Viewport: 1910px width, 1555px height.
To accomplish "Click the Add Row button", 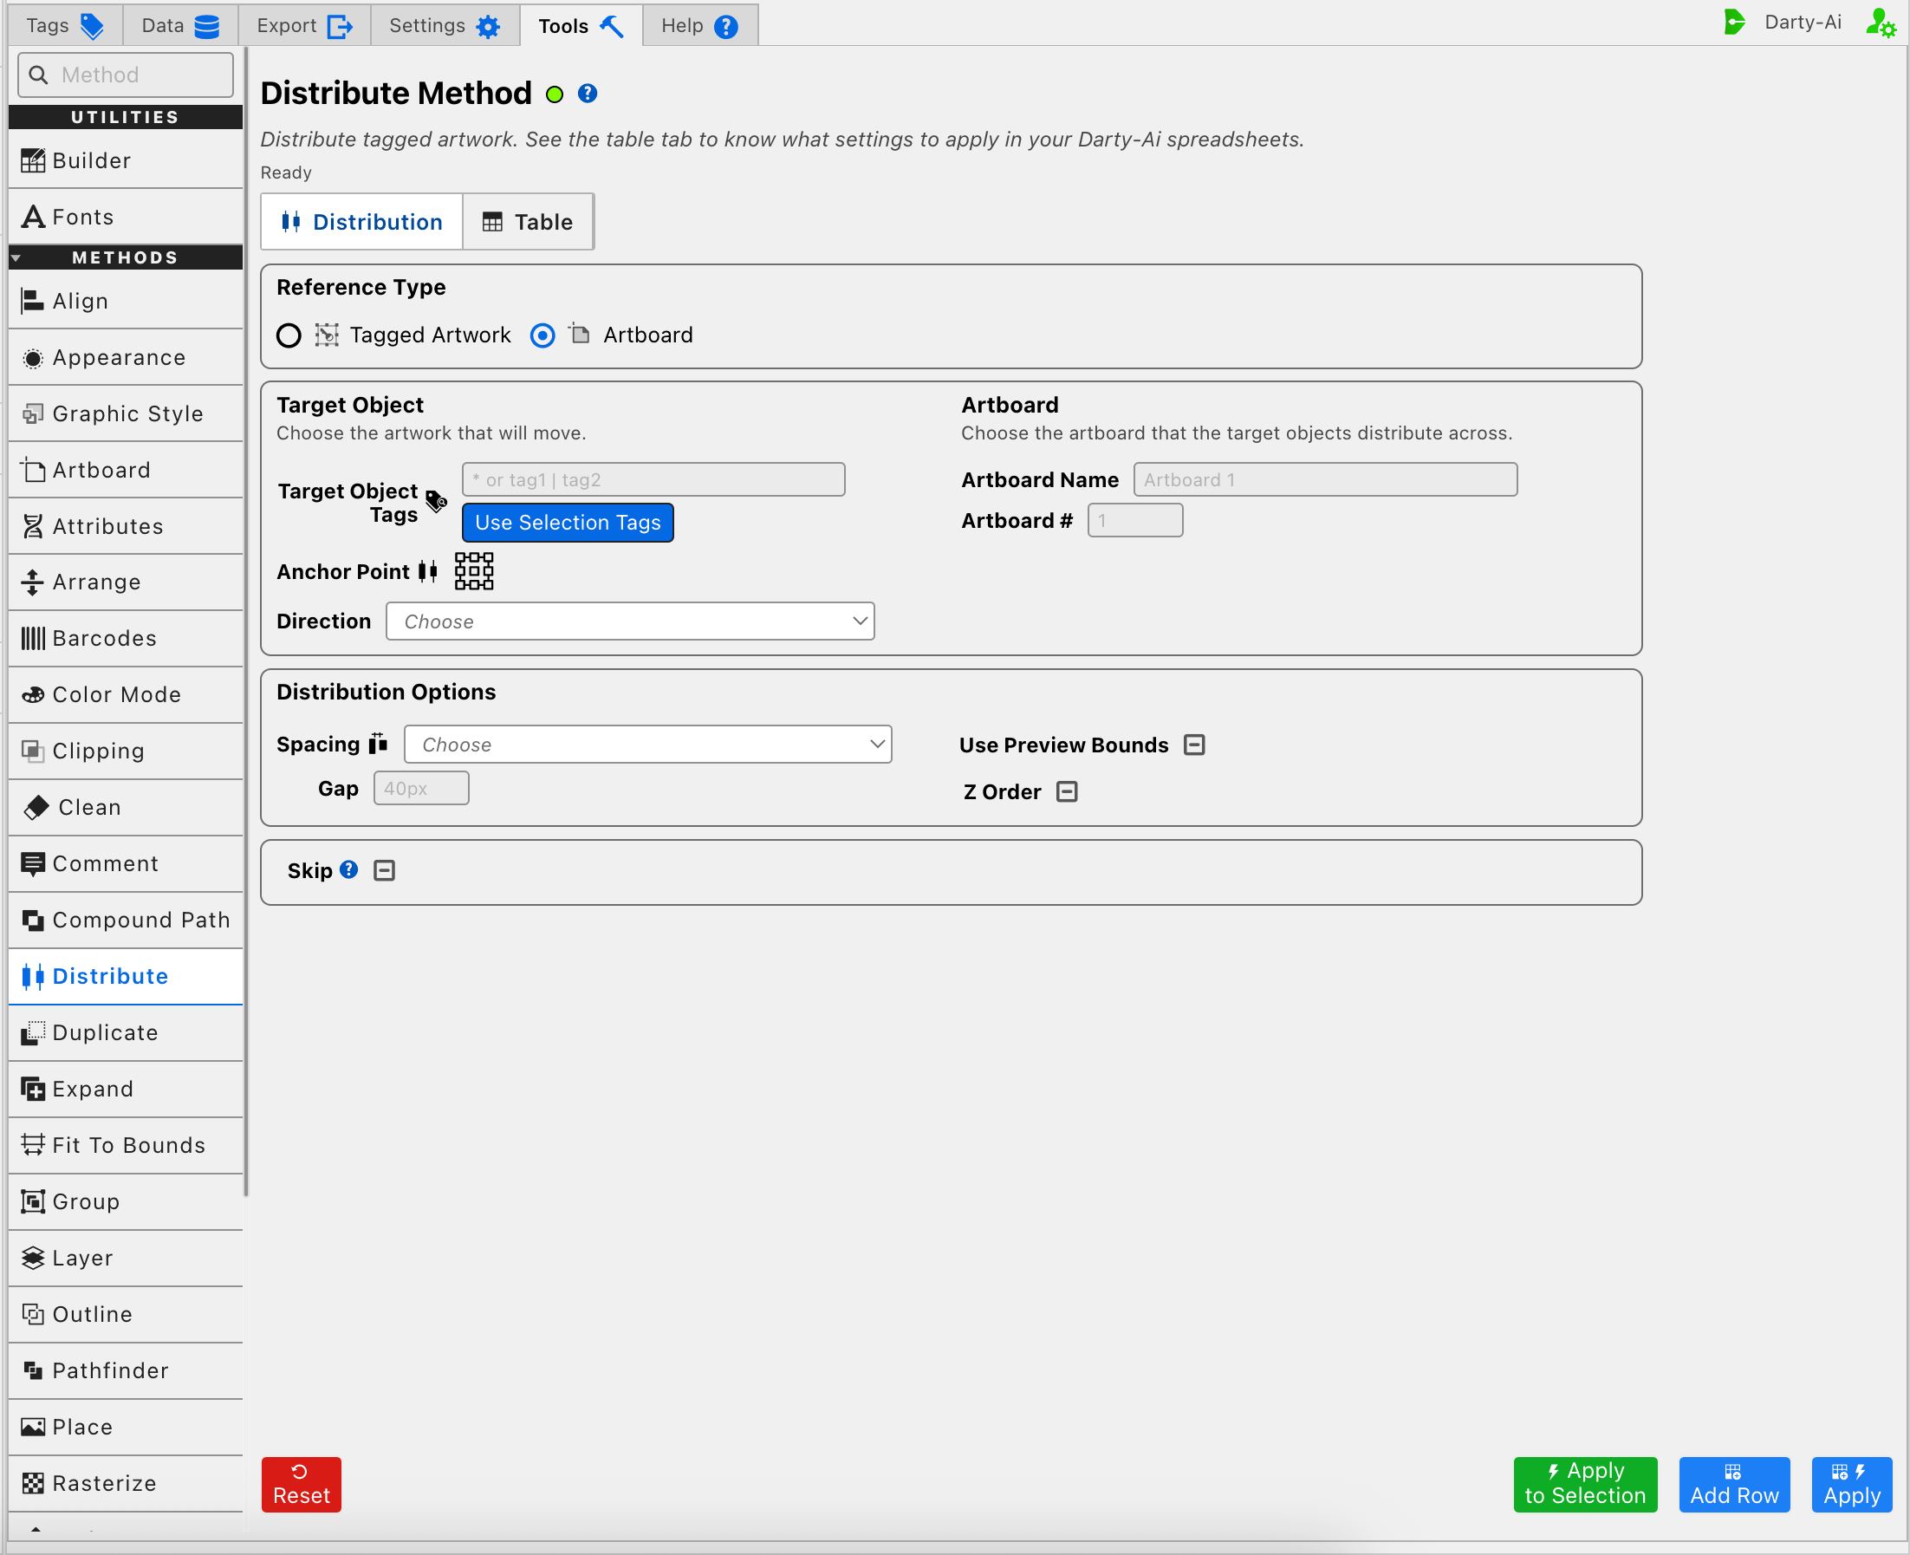I will point(1734,1484).
